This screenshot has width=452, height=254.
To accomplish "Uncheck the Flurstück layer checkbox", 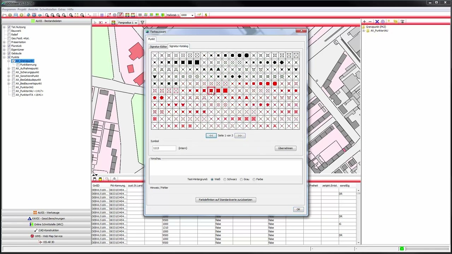I will pos(9,46).
